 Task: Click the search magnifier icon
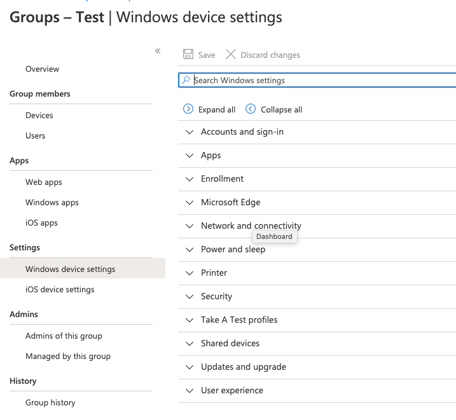186,80
